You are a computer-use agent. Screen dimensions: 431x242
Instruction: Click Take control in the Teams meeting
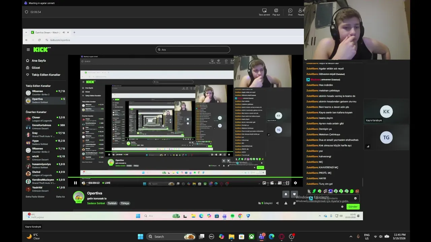(x=264, y=12)
